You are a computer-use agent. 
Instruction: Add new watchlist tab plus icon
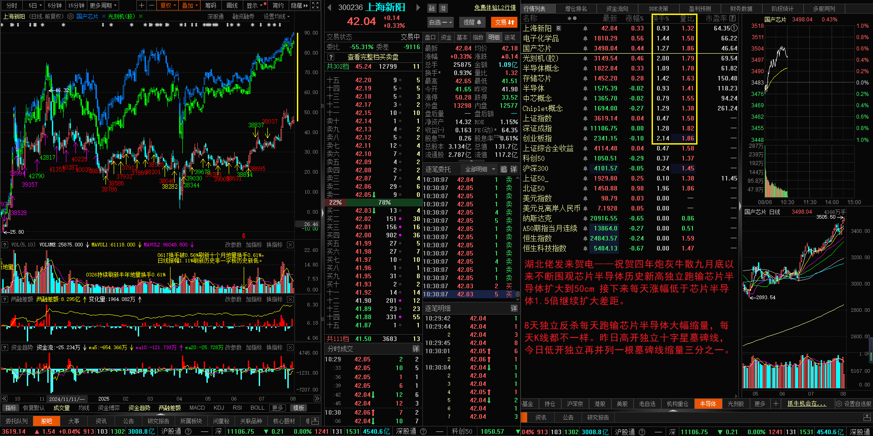[x=776, y=404]
